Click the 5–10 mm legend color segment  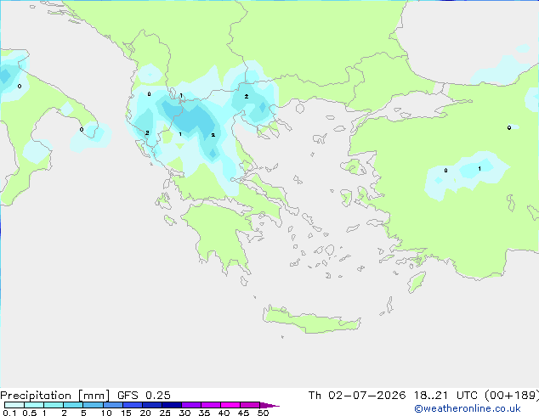click(93, 405)
